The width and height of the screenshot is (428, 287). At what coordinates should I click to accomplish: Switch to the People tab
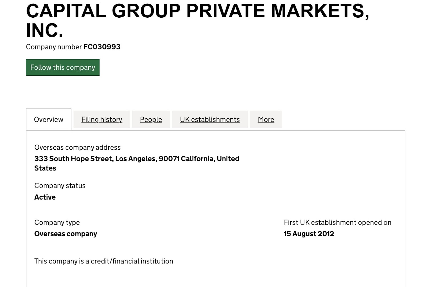coord(151,119)
